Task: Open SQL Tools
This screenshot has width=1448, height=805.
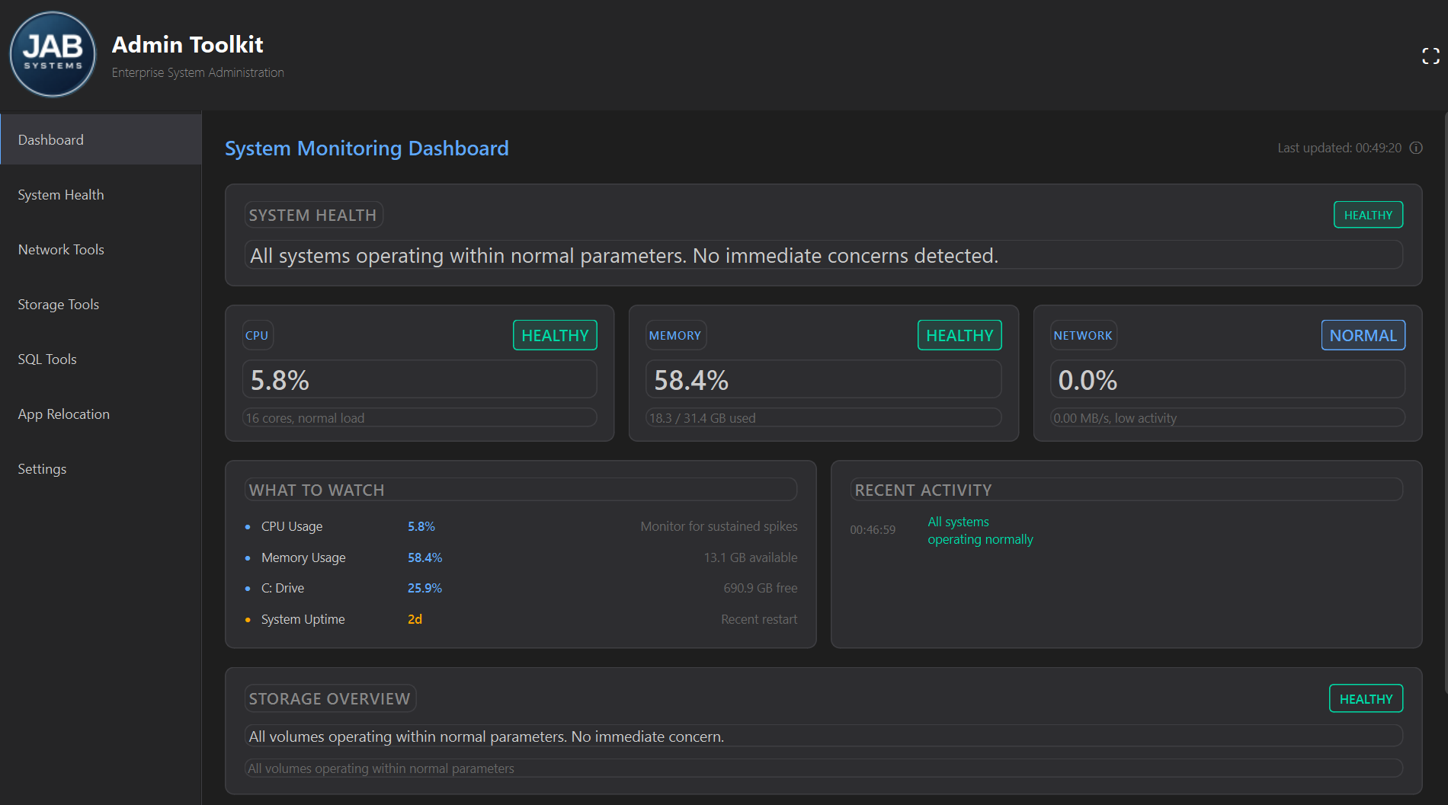Action: [46, 359]
